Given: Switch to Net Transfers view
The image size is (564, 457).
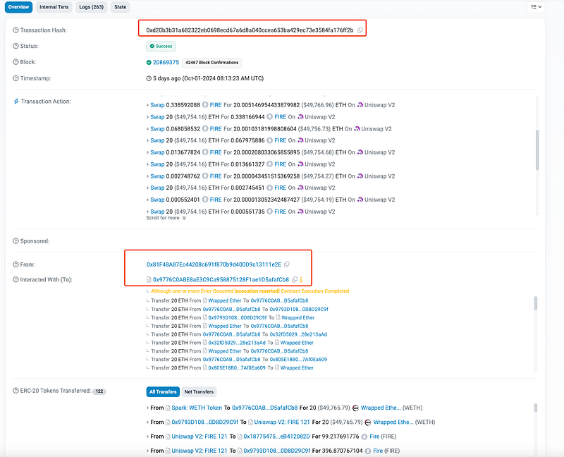Looking at the screenshot, I should (x=199, y=391).
